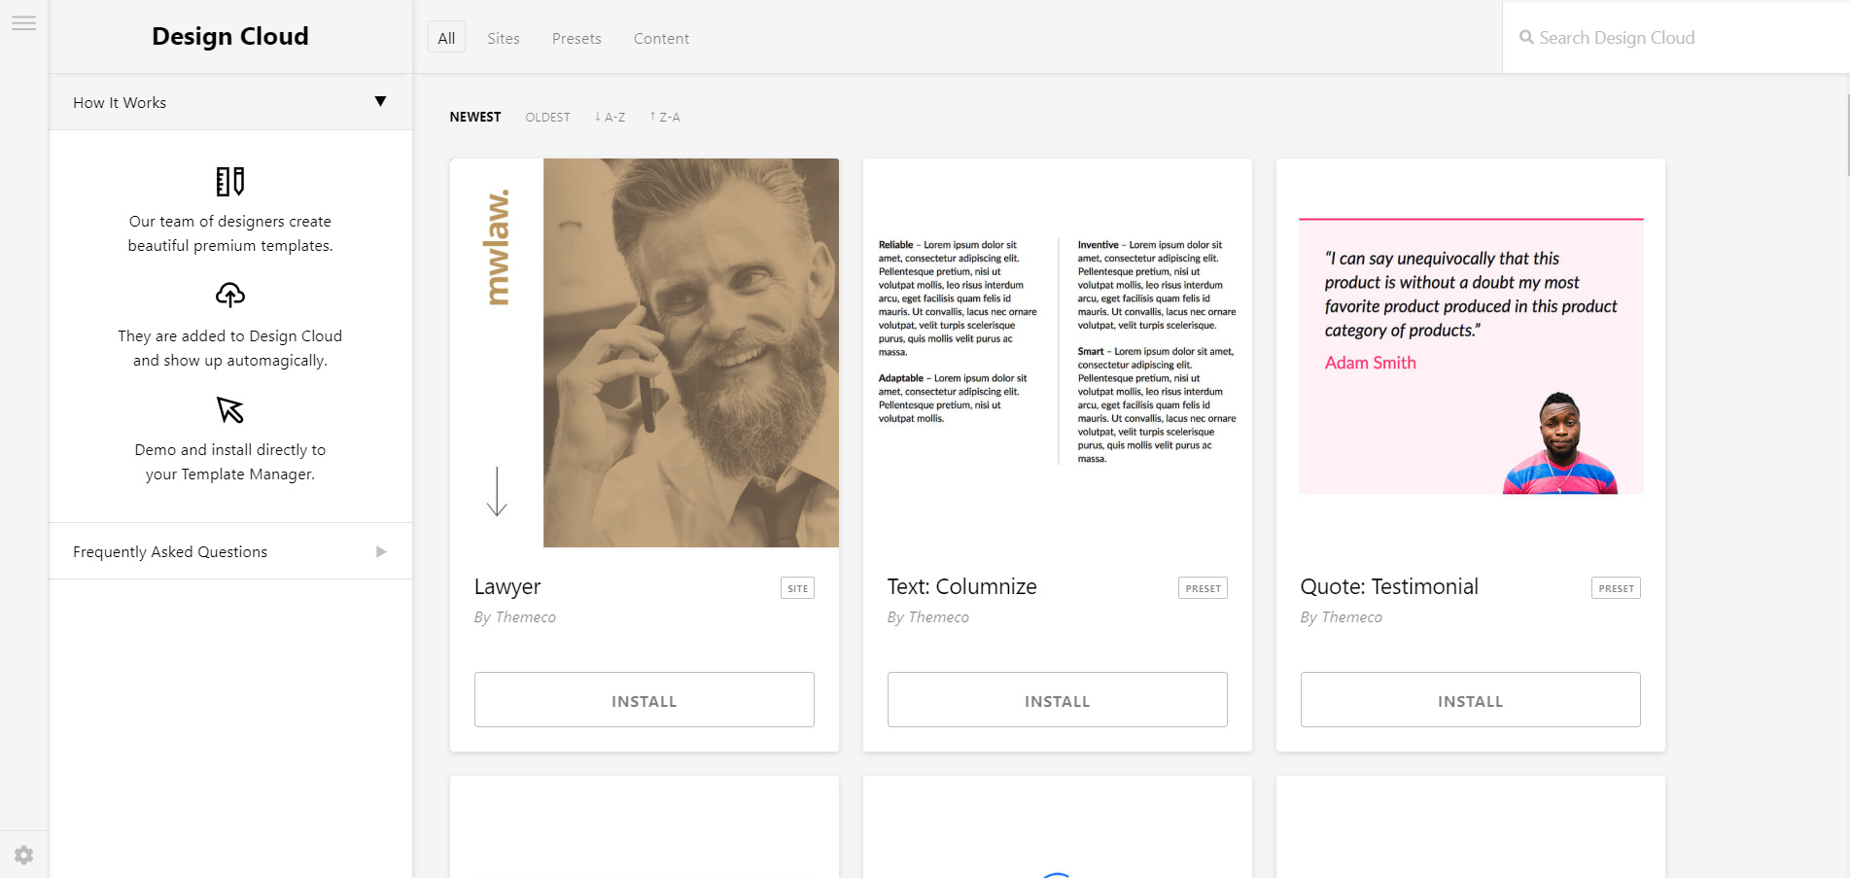Switch to the Sites tab
1850x878 pixels.
504,38
